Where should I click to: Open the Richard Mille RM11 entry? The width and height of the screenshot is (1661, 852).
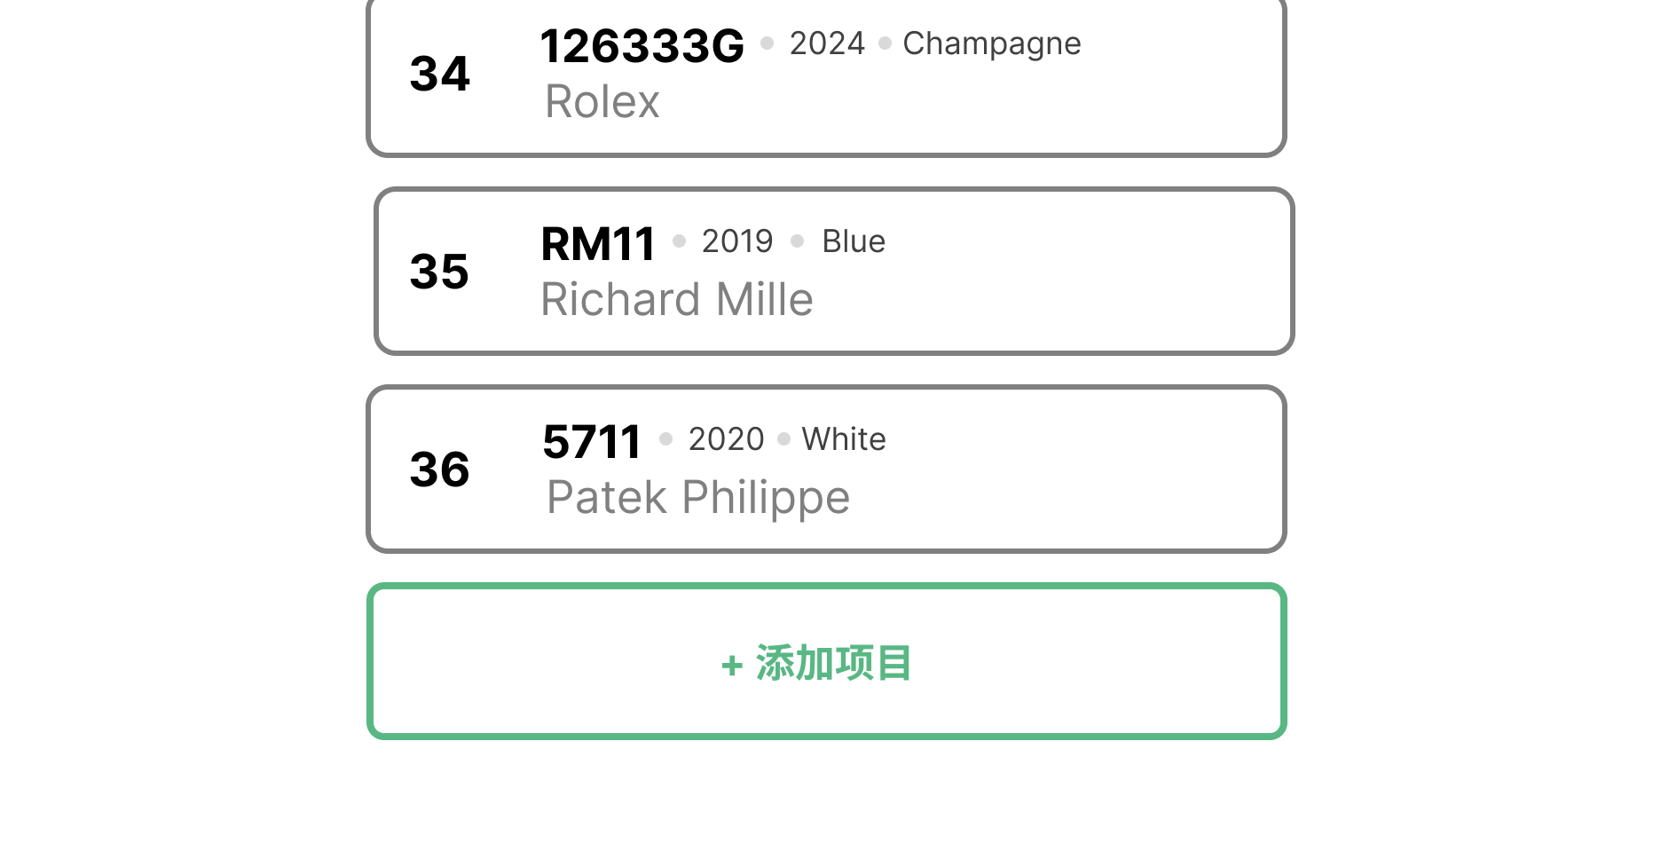click(831, 269)
